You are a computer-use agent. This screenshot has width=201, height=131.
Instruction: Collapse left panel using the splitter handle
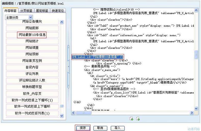[68, 67]
